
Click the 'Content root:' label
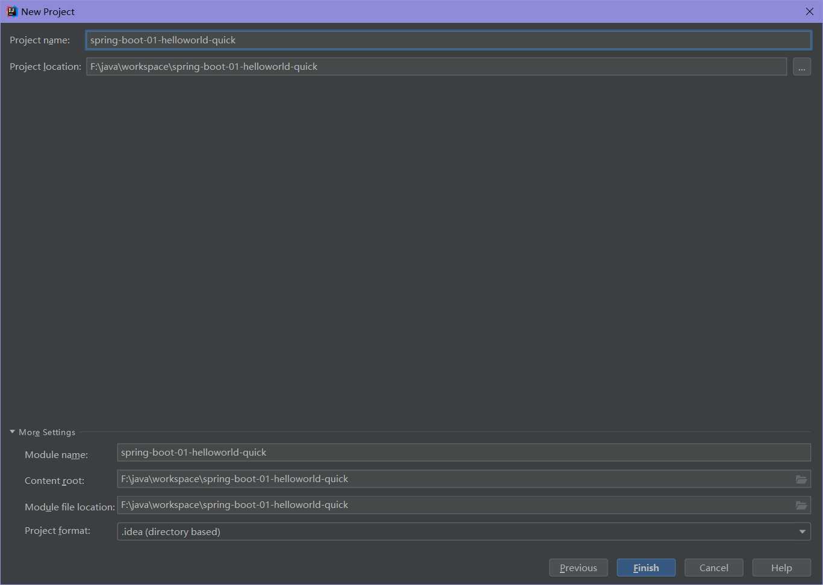click(x=54, y=481)
